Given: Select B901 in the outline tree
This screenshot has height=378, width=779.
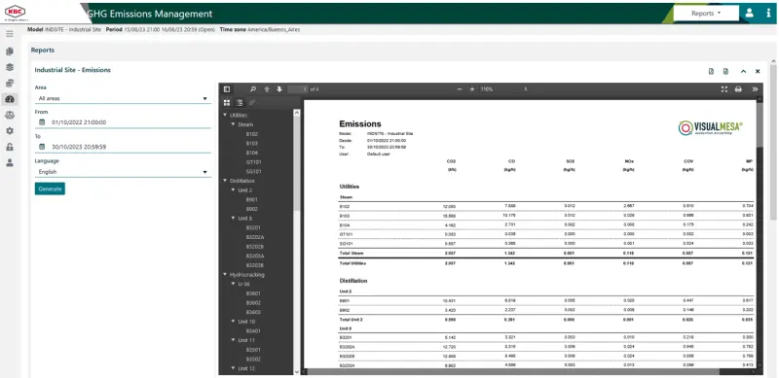Looking at the screenshot, I should point(252,200).
